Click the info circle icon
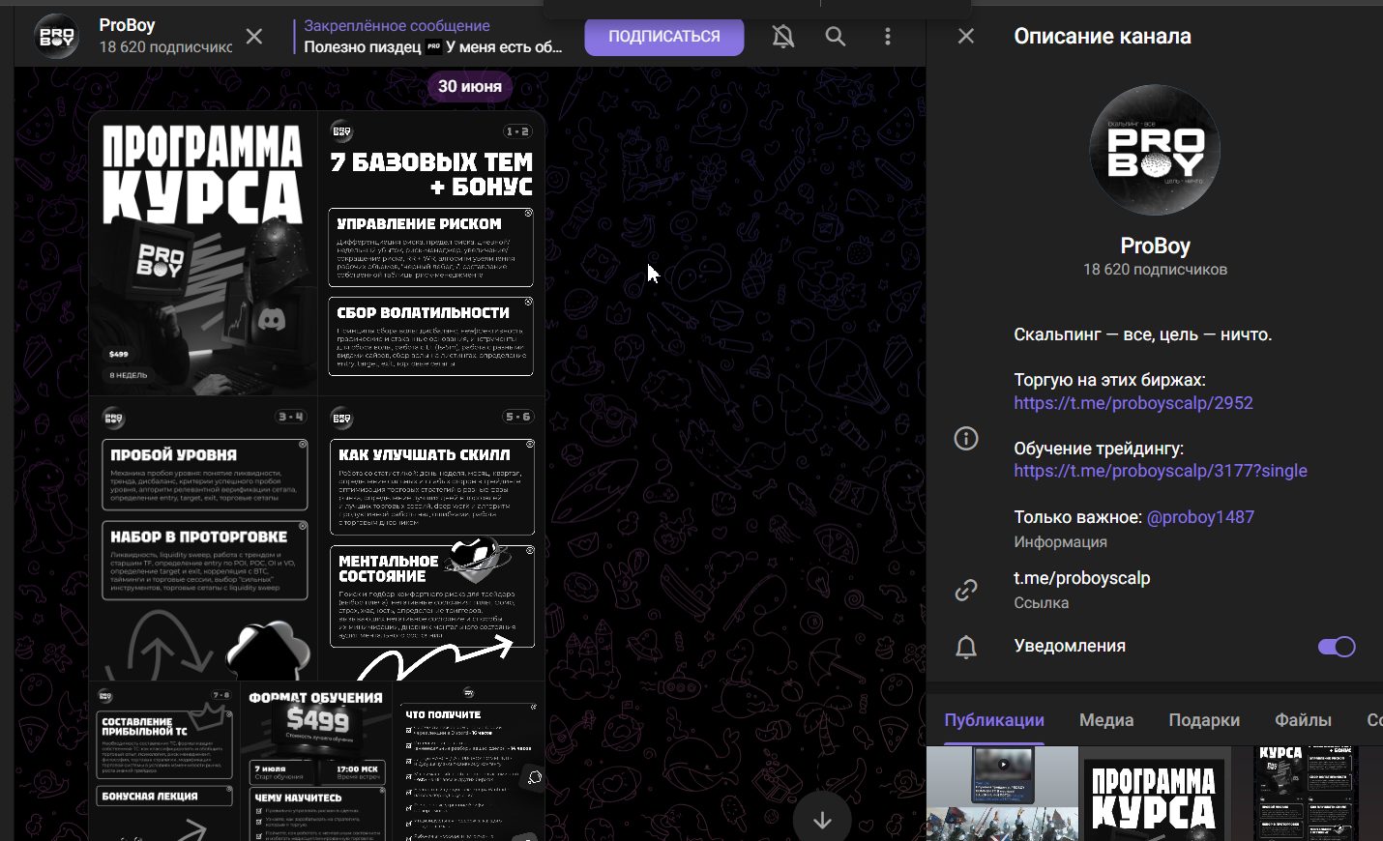 966,439
